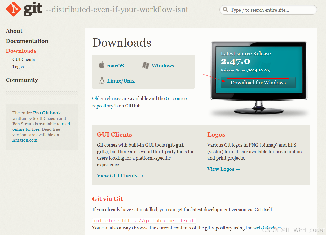Open the macOS download link
Screen dimensions: 326x235
[115, 66]
